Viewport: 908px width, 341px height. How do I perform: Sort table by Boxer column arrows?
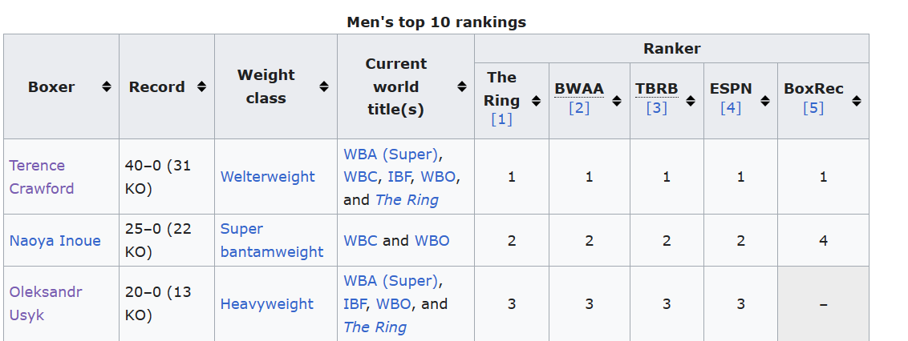pos(107,86)
